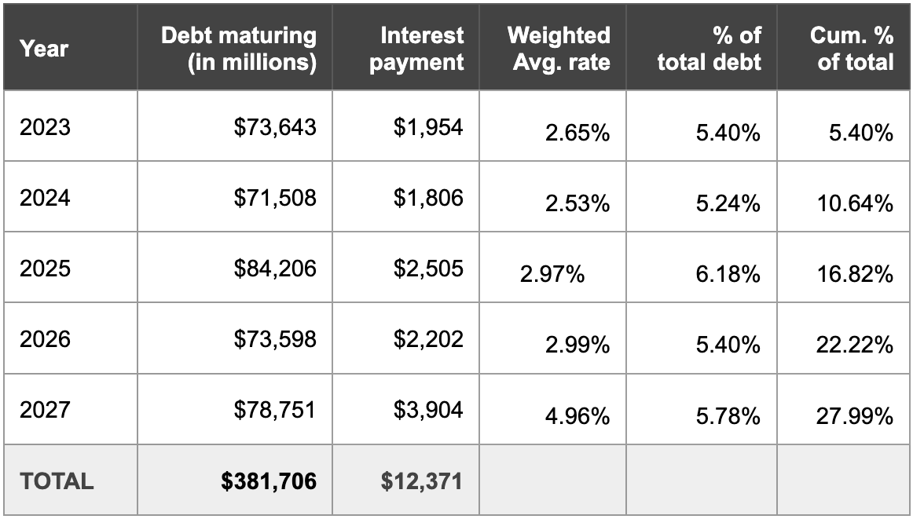Click the $84,206 debt maturing cell
Screen dimensions: 913x519
(275, 269)
